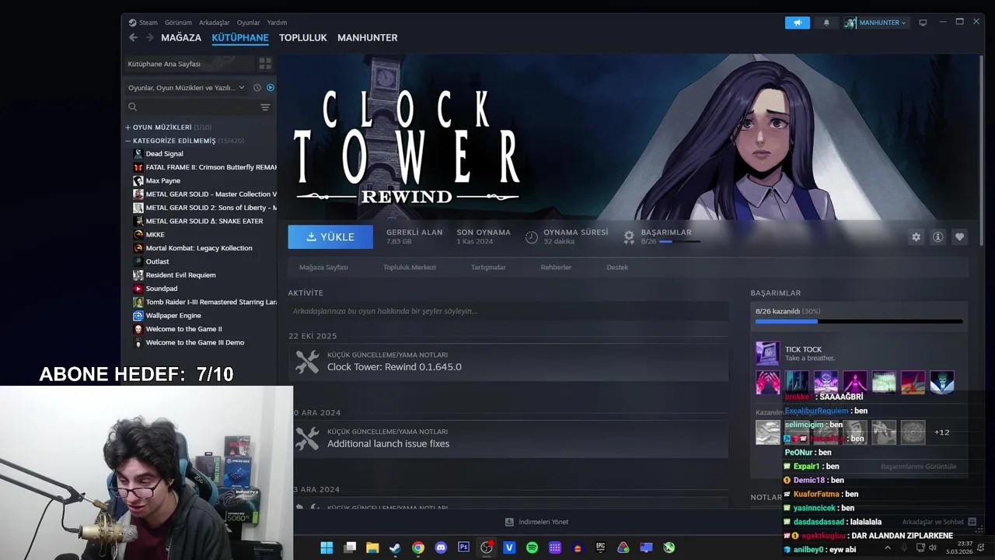Image resolution: width=995 pixels, height=560 pixels.
Task: Select the KÜTÜPHANE tab
Action: 240,37
